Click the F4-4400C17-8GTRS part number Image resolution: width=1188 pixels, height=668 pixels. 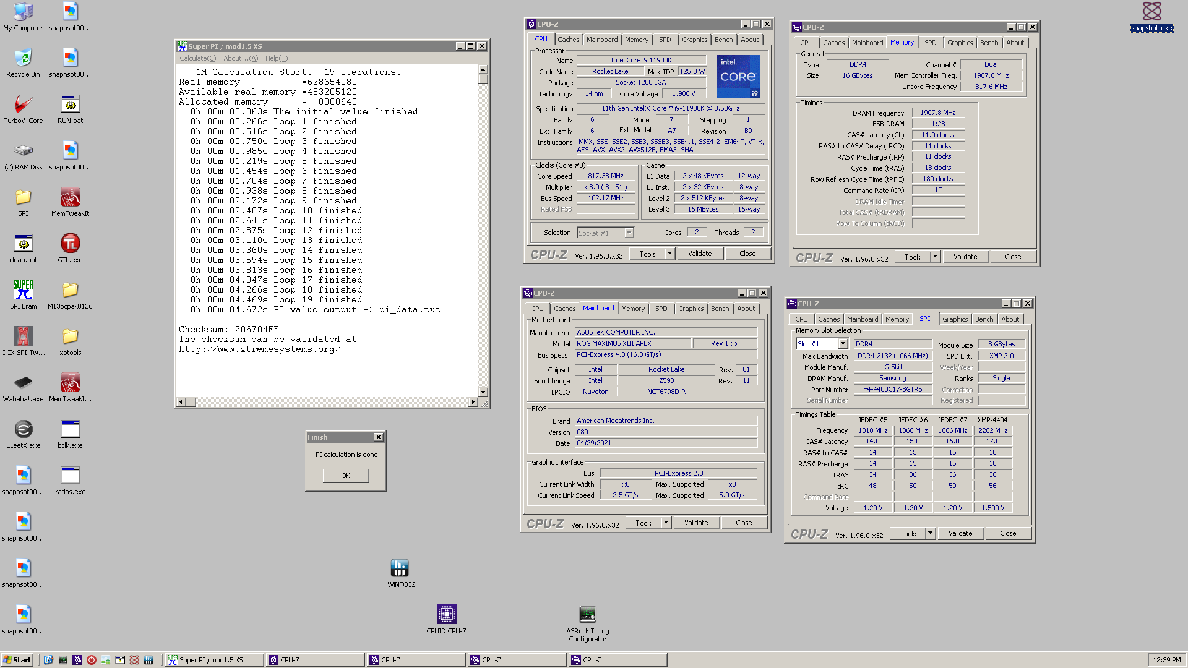893,389
